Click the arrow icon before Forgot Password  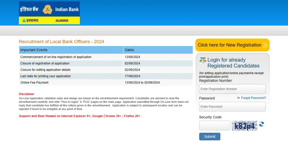tap(238, 98)
